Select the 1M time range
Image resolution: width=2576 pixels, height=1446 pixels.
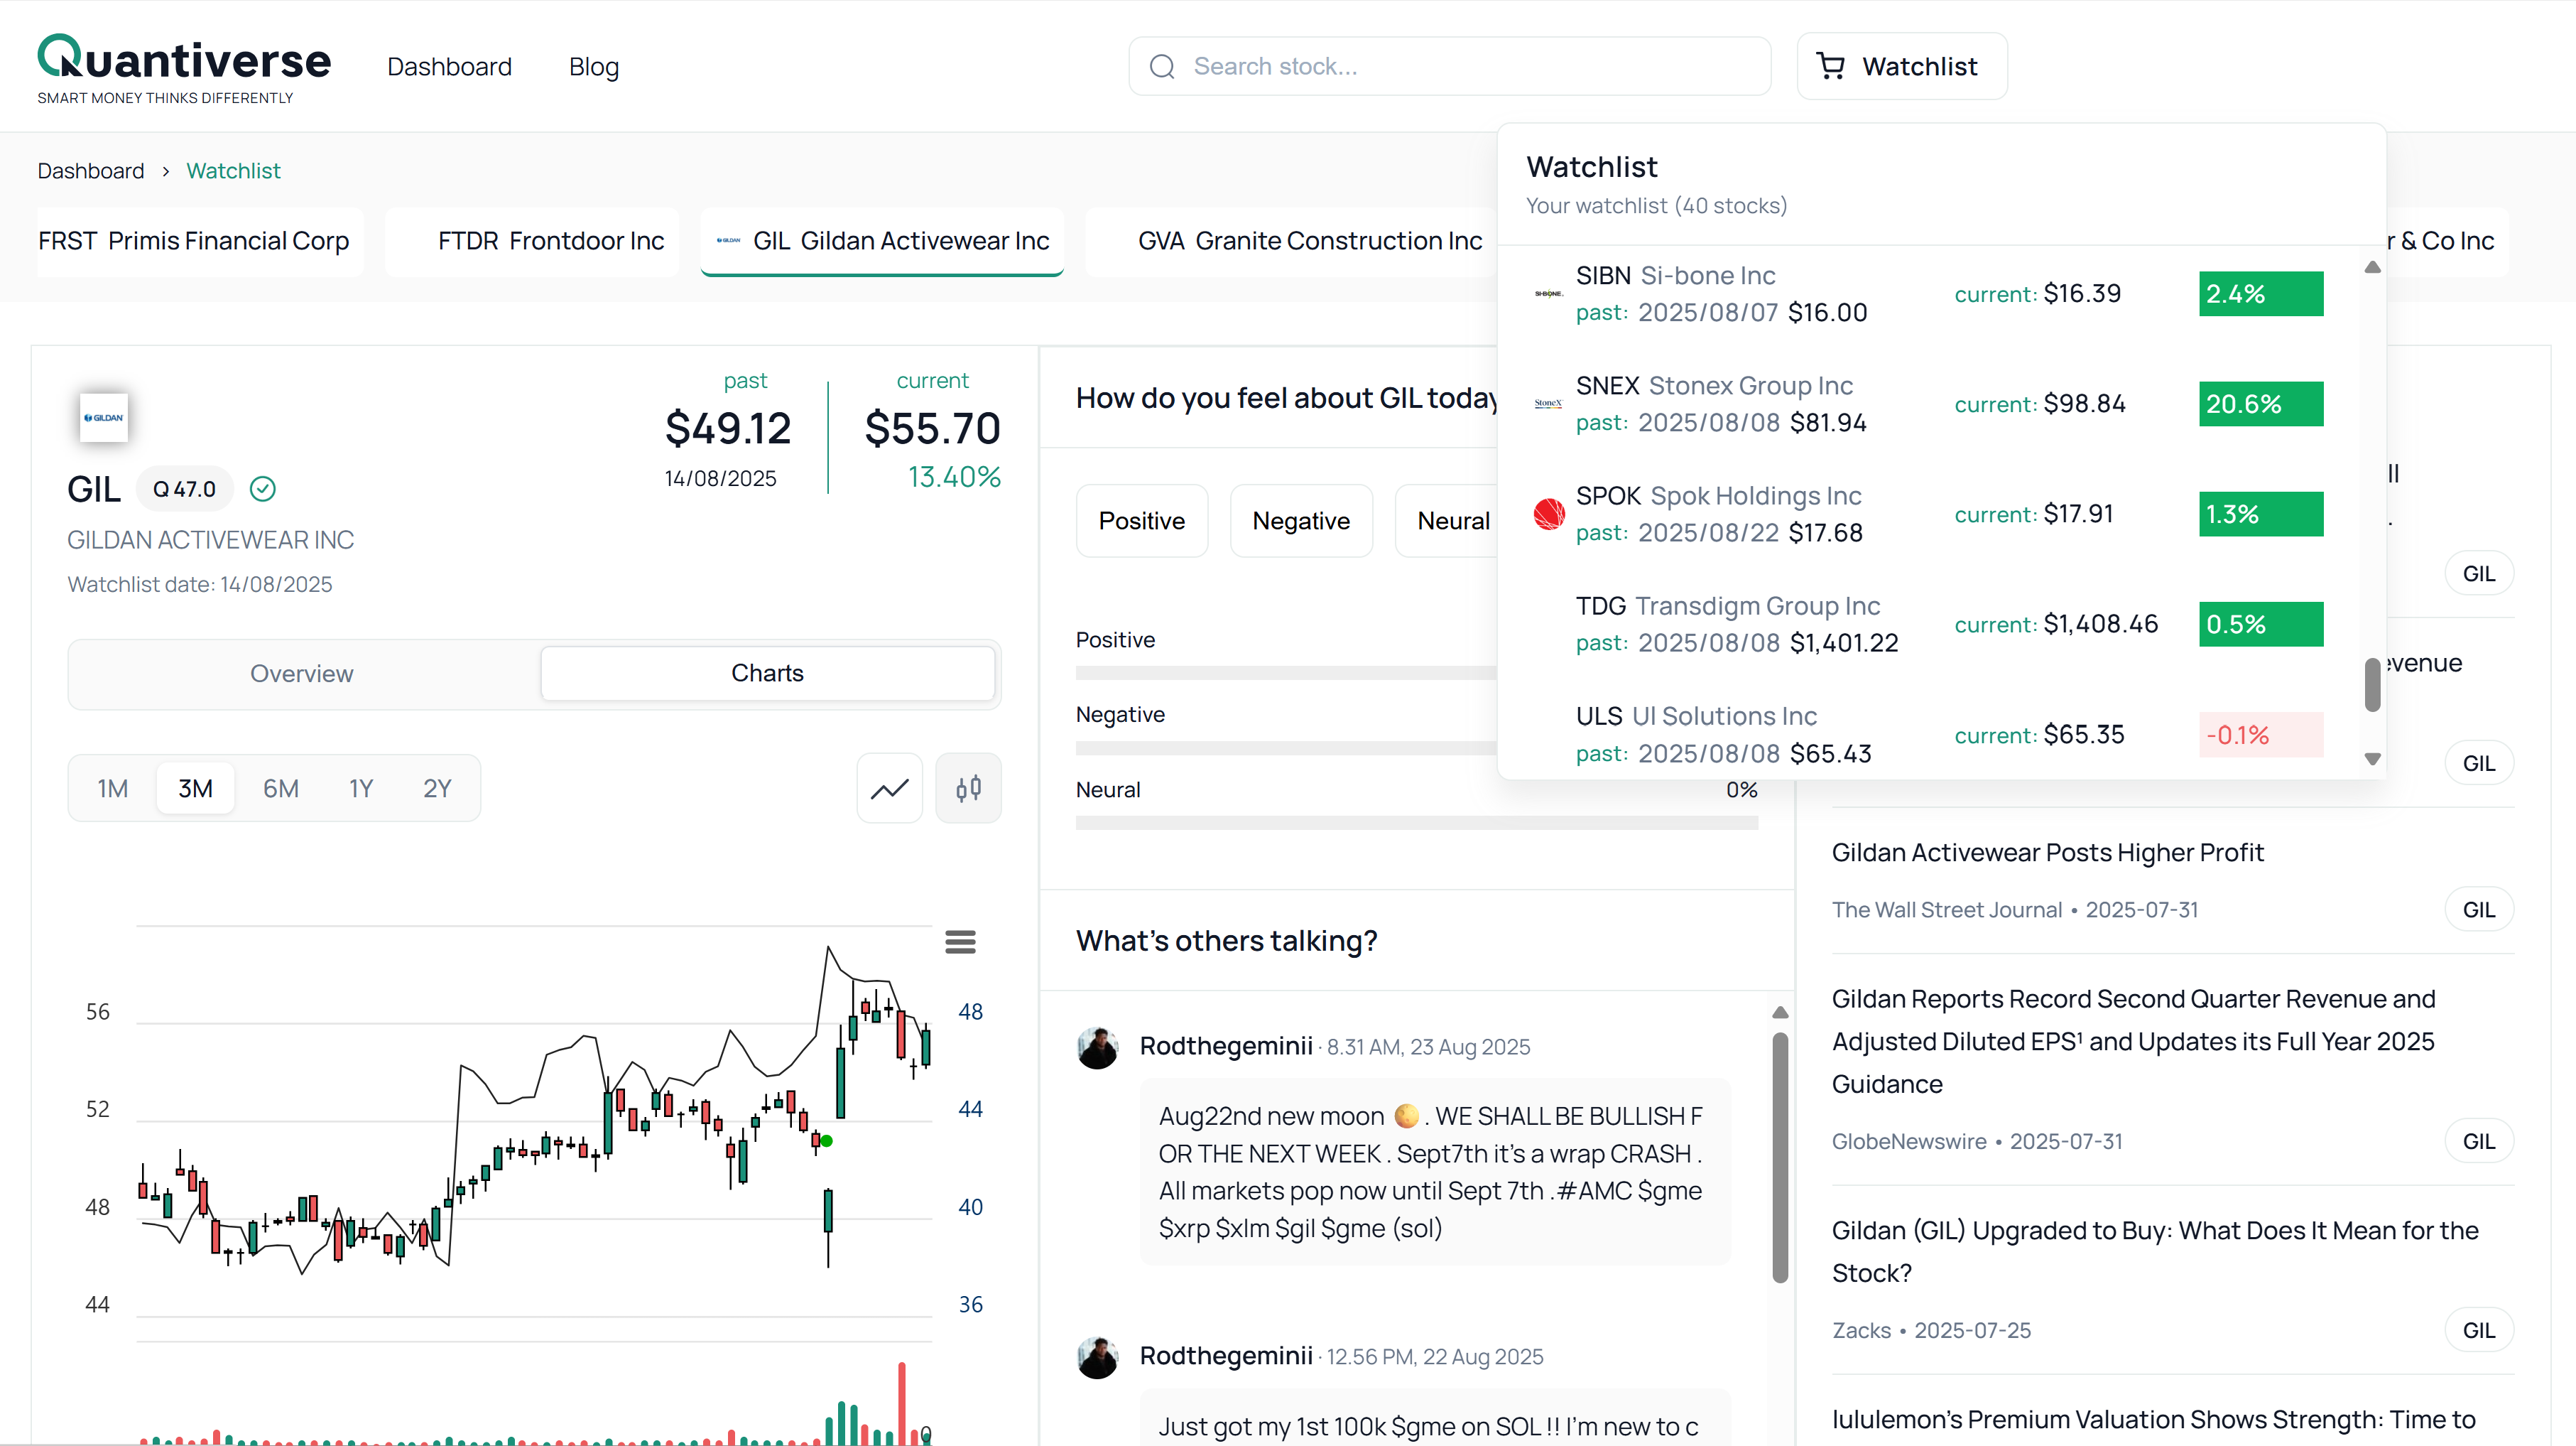pyautogui.click(x=113, y=789)
